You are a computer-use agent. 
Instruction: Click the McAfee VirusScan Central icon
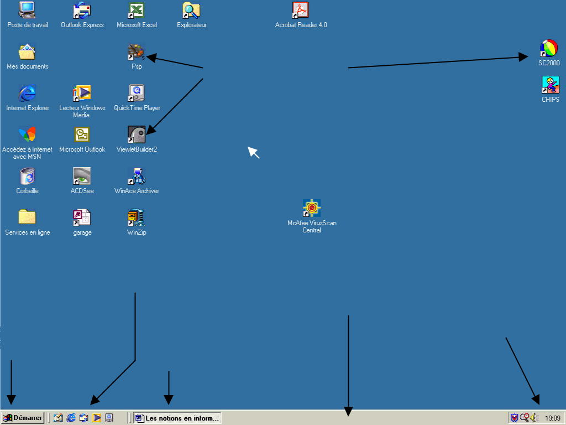click(x=312, y=209)
